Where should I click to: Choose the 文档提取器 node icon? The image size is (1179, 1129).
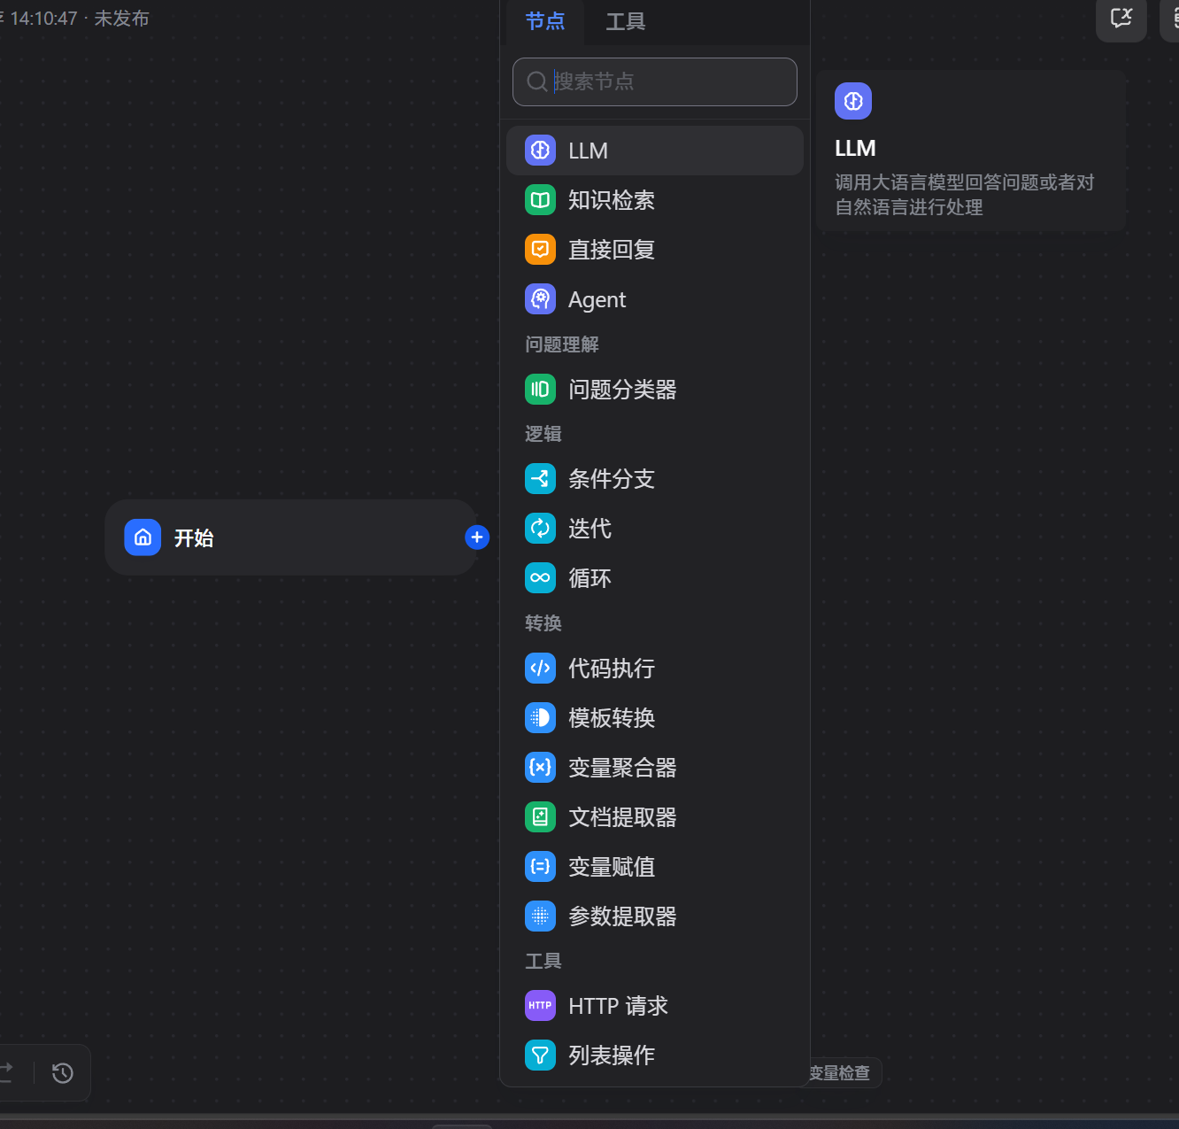(540, 817)
